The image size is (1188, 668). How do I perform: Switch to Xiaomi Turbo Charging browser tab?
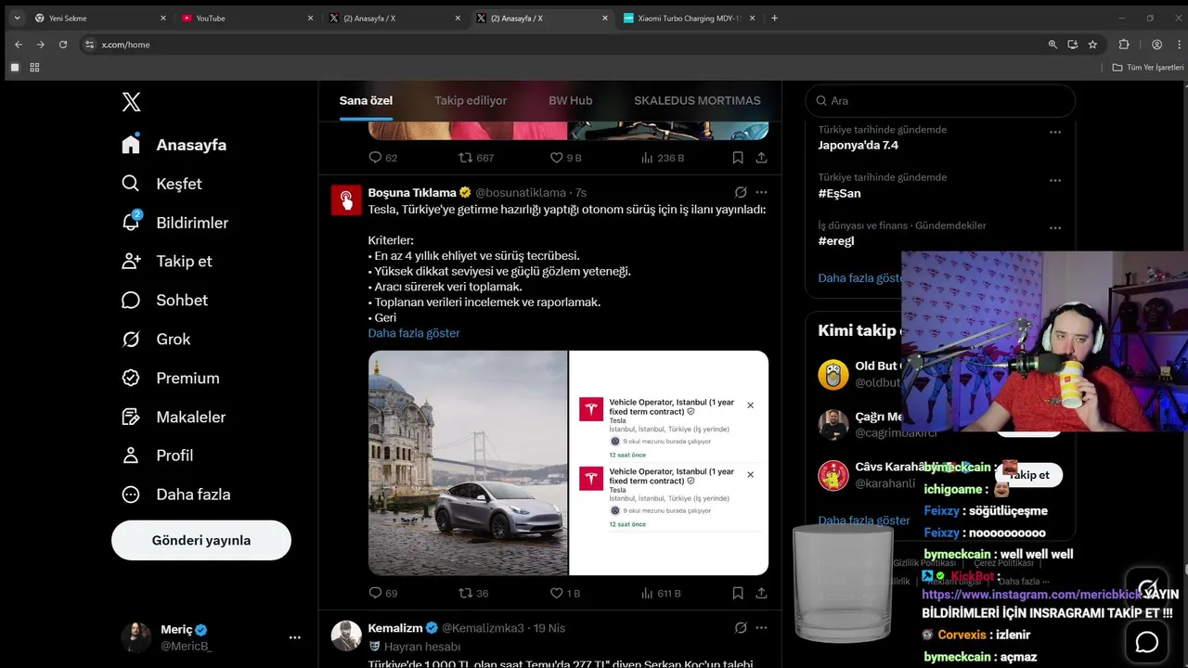click(x=690, y=18)
